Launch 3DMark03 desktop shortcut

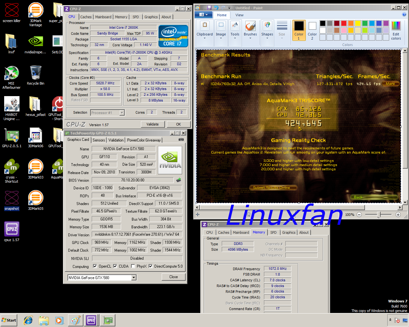pyautogui.click(x=35, y=169)
